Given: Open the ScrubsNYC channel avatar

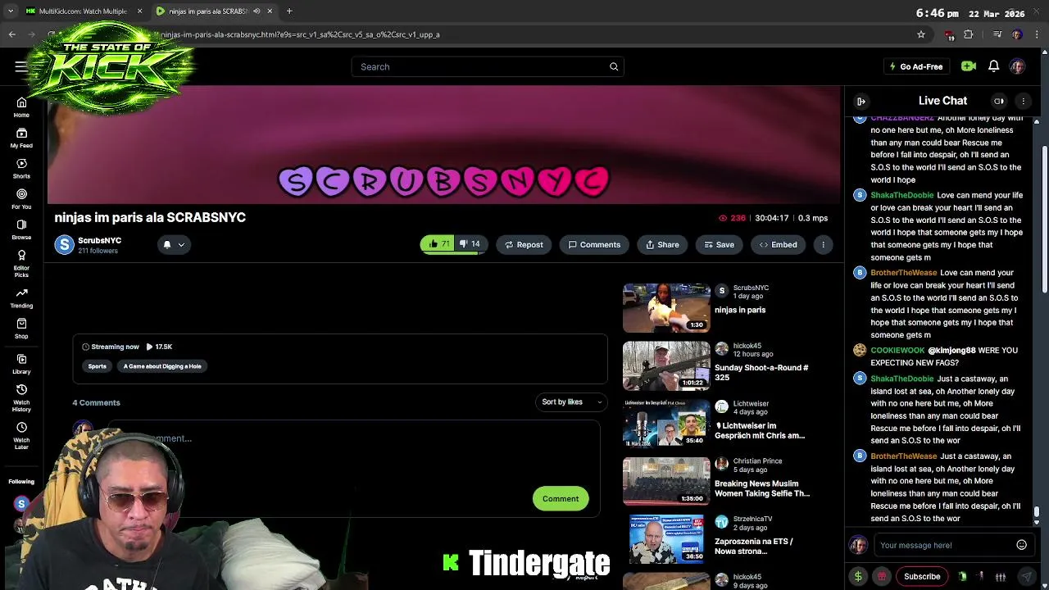Looking at the screenshot, I should (64, 244).
